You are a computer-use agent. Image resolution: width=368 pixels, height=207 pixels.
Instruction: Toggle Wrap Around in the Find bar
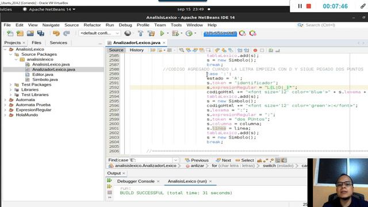coord(284,160)
